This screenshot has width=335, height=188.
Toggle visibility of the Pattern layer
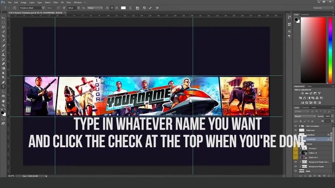click(x=296, y=153)
